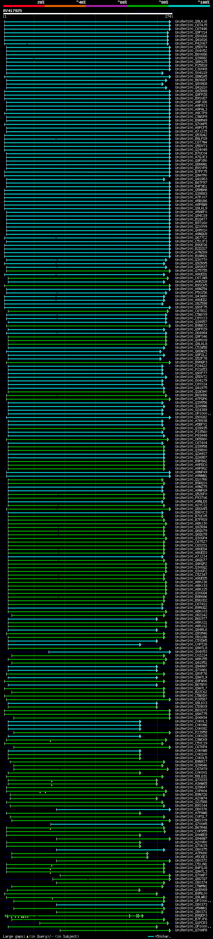Click the red 20% legend color segment

[x=24, y=6]
